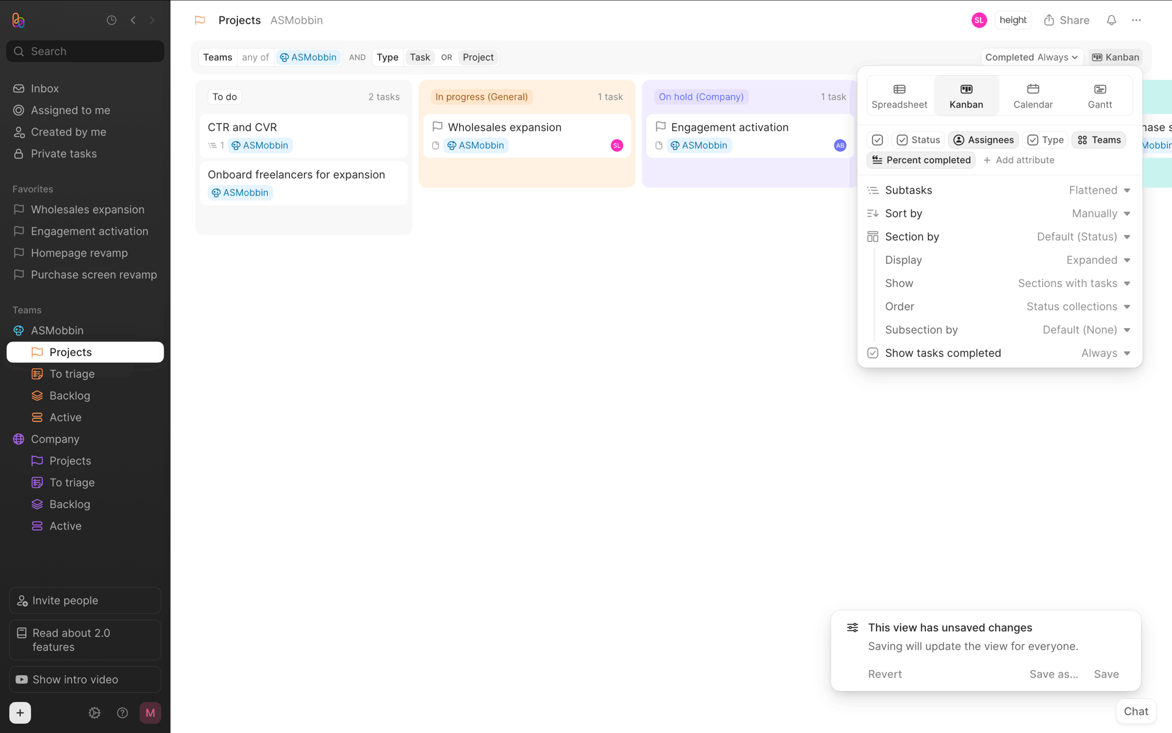
Task: Click the subtask count on CTR and CVR
Action: 216,145
